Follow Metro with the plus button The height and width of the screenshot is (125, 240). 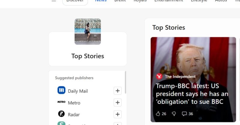(x=118, y=103)
